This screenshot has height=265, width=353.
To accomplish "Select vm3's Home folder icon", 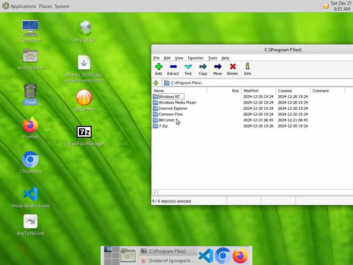I will pos(30,59).
